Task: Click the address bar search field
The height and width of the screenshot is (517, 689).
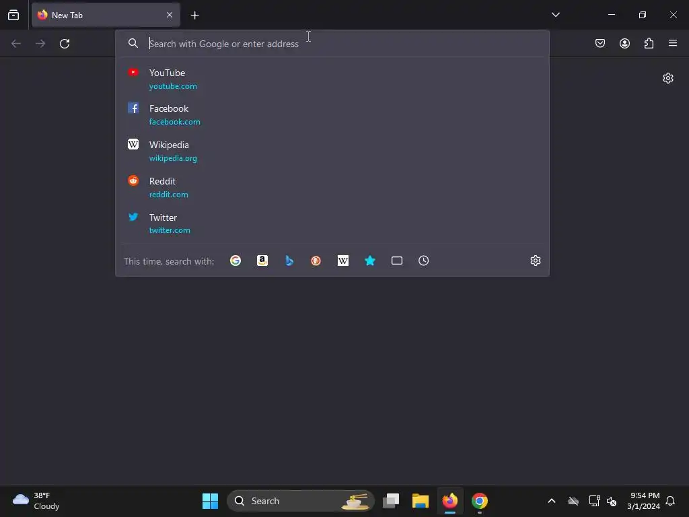Action: 332,44
